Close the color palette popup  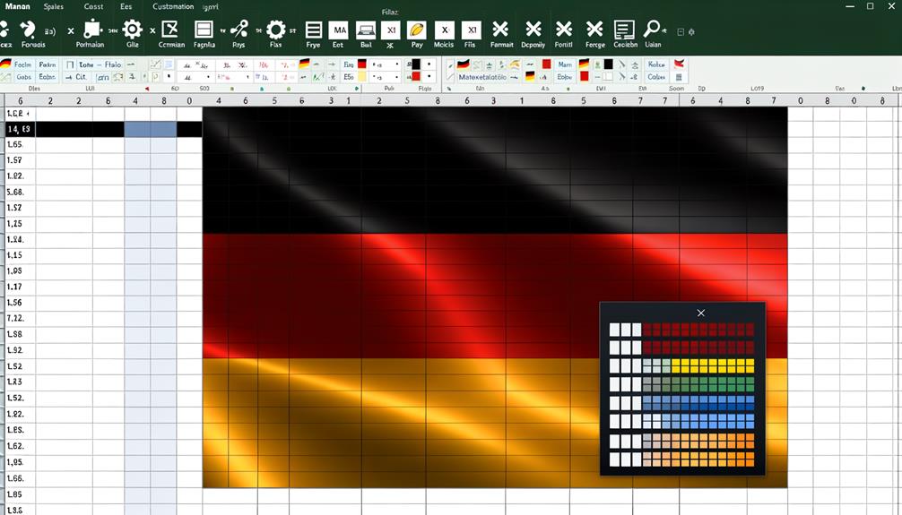pos(700,313)
